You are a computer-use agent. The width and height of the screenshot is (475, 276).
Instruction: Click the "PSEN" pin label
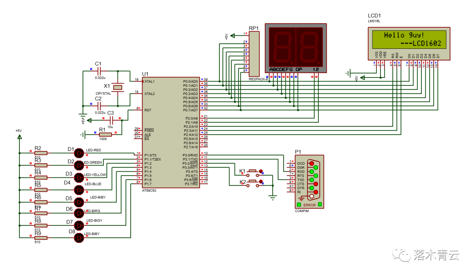149,131
